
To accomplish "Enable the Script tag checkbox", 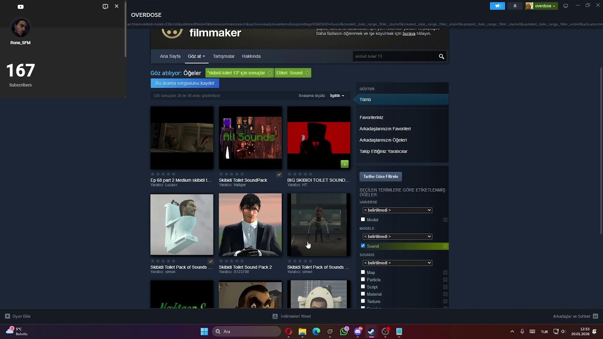I will click(363, 287).
